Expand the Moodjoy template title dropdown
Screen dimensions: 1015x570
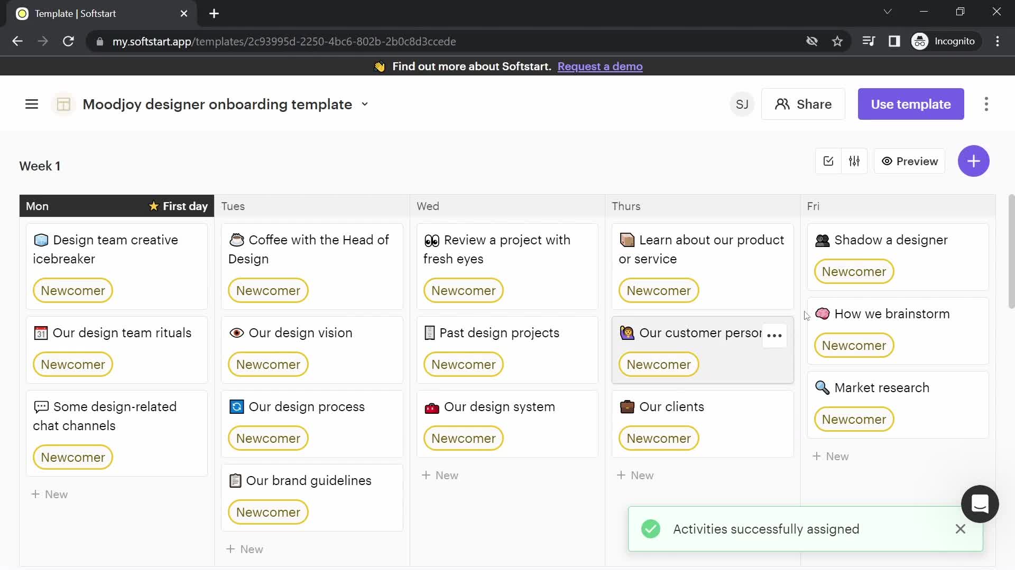[365, 104]
